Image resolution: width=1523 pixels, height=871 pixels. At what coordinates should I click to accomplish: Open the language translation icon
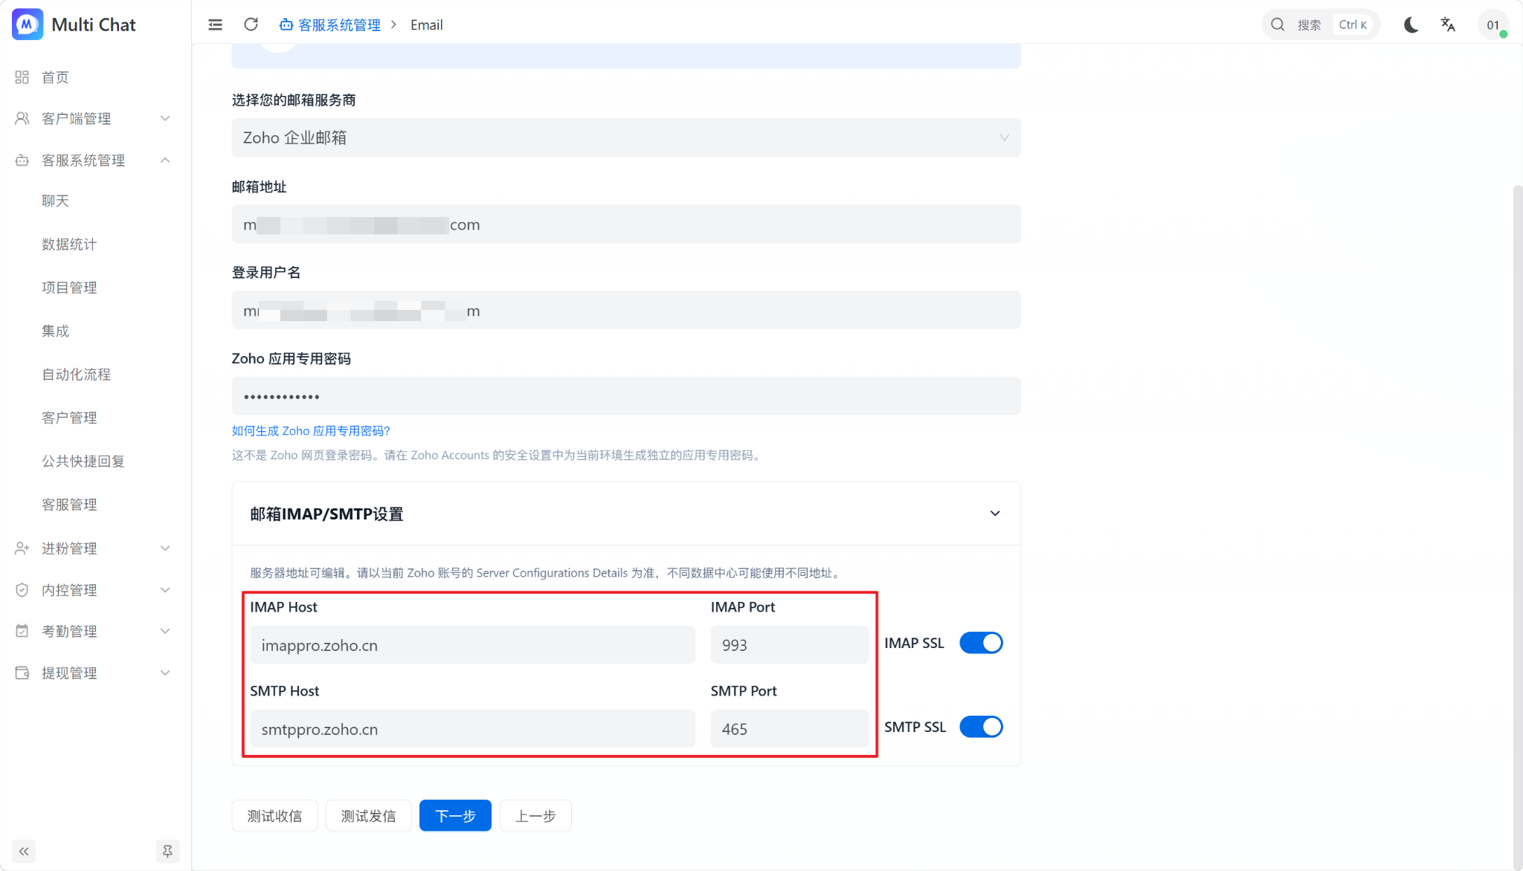tap(1448, 25)
